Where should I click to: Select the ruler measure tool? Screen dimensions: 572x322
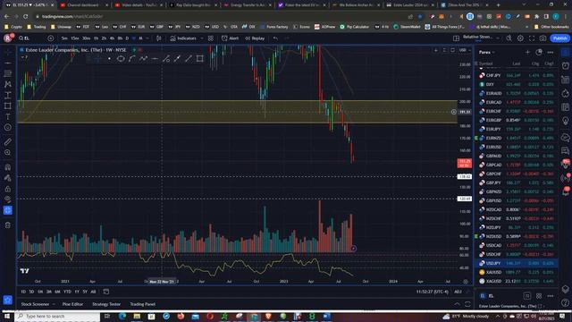coord(8,141)
